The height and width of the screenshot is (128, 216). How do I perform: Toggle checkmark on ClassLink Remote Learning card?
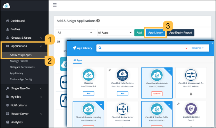(x=101, y=104)
